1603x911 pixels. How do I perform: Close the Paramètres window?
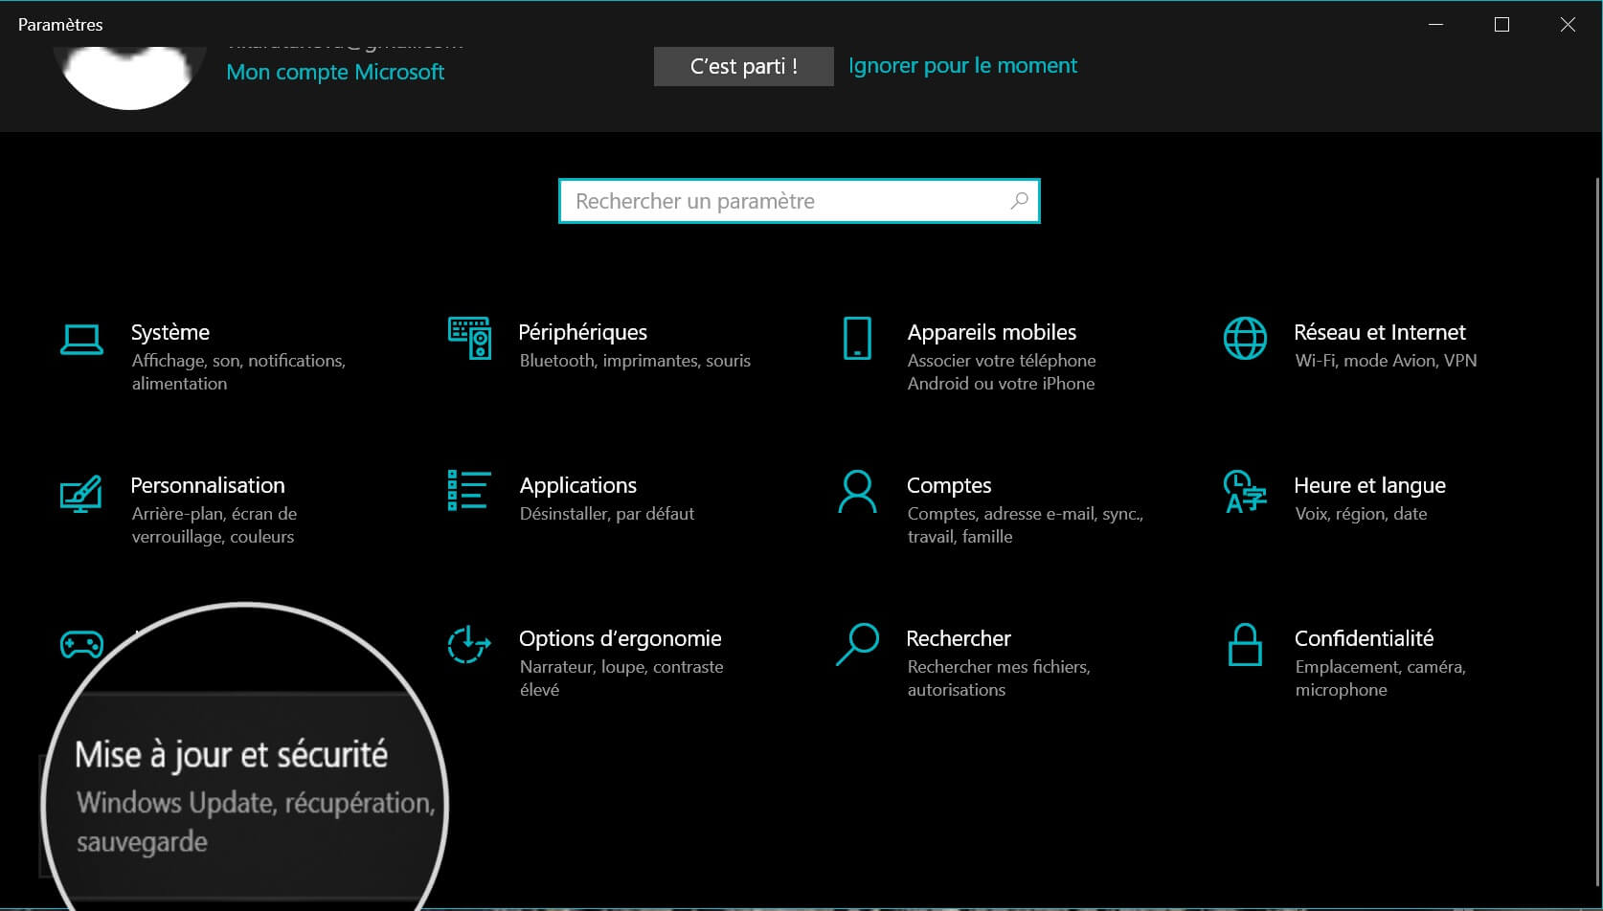click(1568, 25)
